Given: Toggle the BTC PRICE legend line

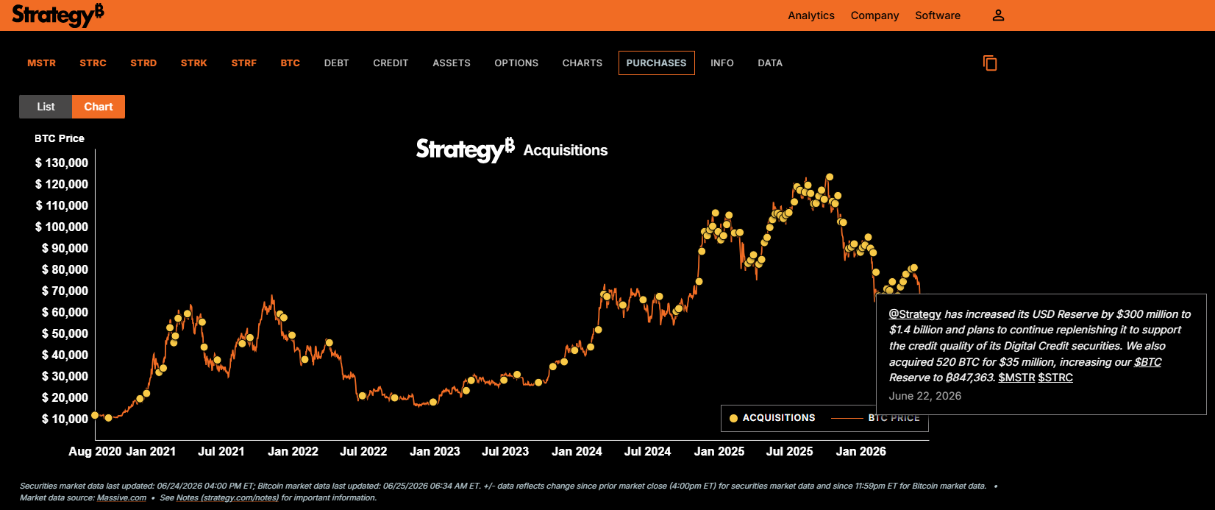Looking at the screenshot, I should coord(847,418).
